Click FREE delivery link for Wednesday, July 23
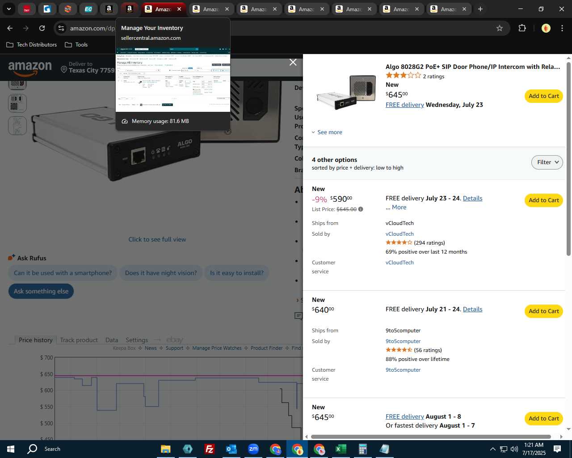572x458 pixels. (x=405, y=105)
